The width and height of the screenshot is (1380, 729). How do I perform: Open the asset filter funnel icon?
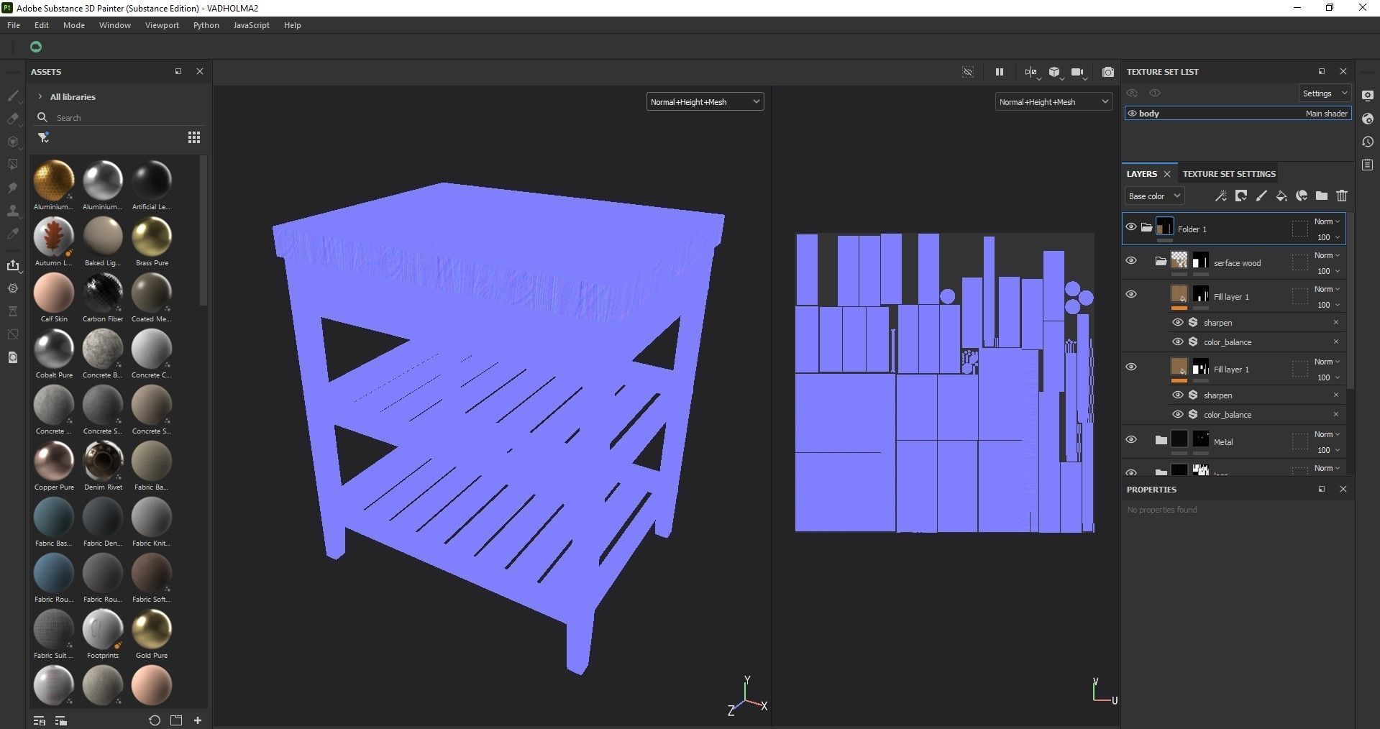(x=43, y=137)
